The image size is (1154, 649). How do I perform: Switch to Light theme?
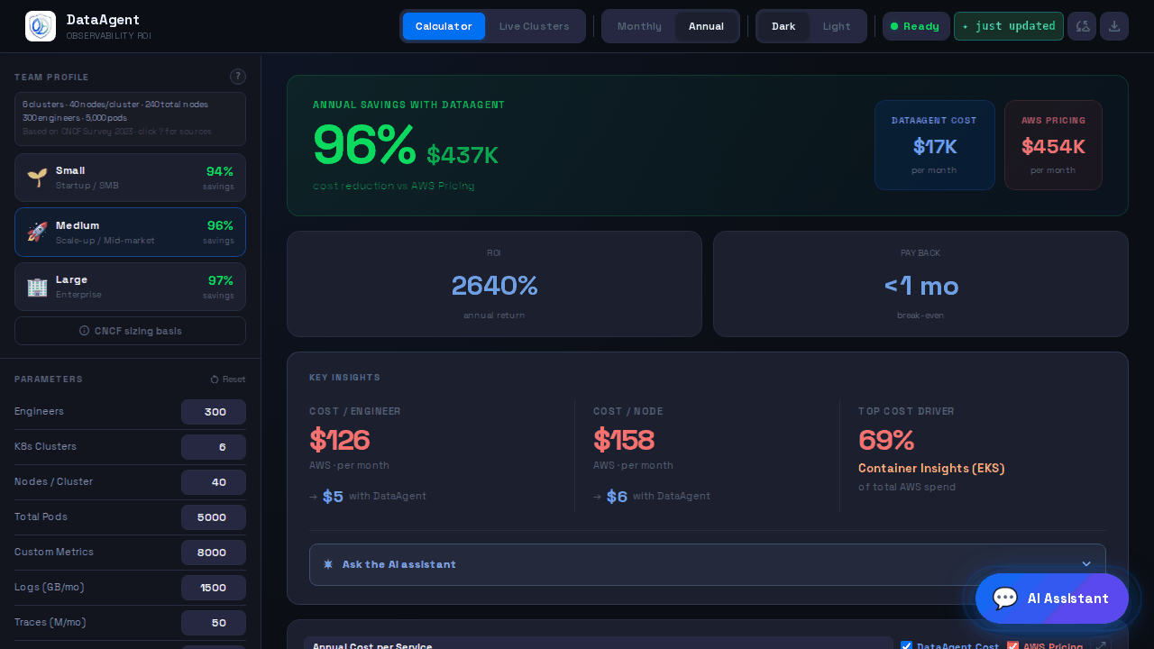point(837,26)
